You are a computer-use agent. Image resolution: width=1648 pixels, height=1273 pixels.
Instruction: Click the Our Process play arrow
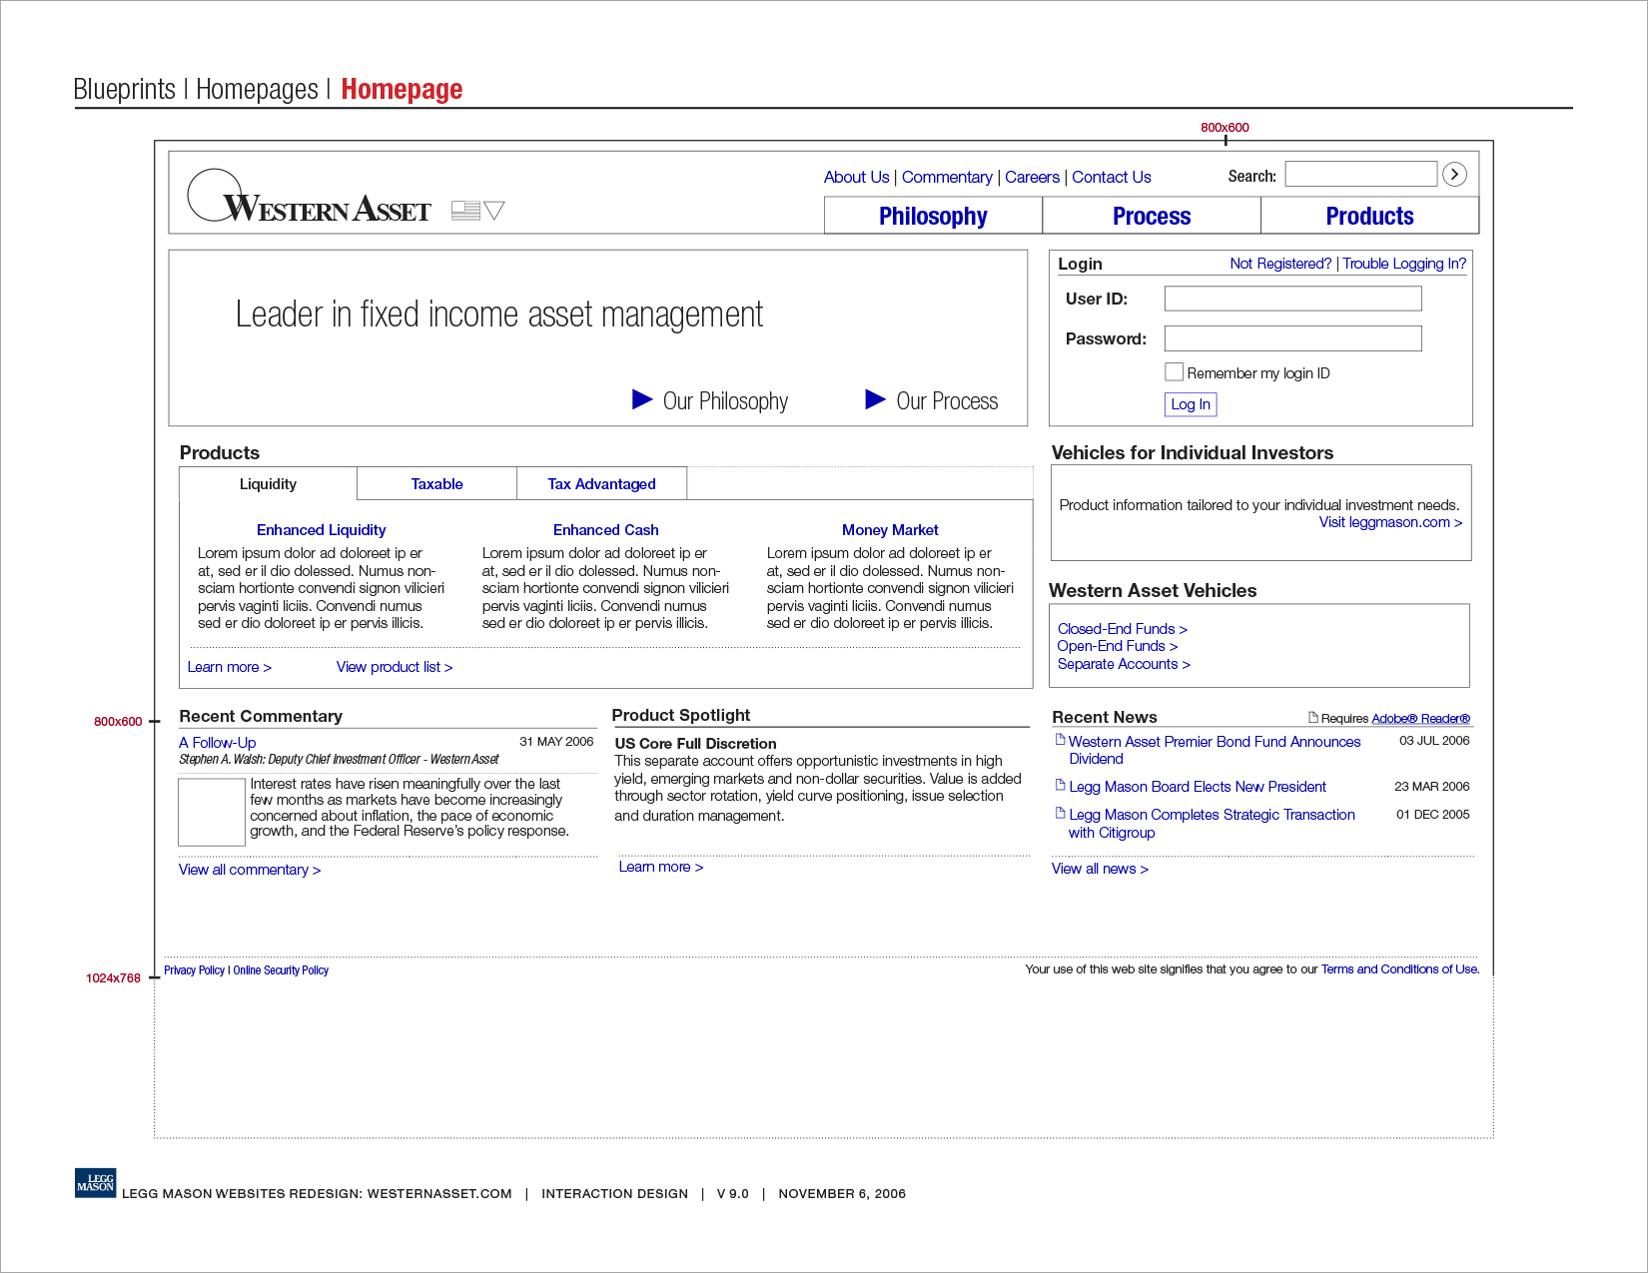coord(875,399)
